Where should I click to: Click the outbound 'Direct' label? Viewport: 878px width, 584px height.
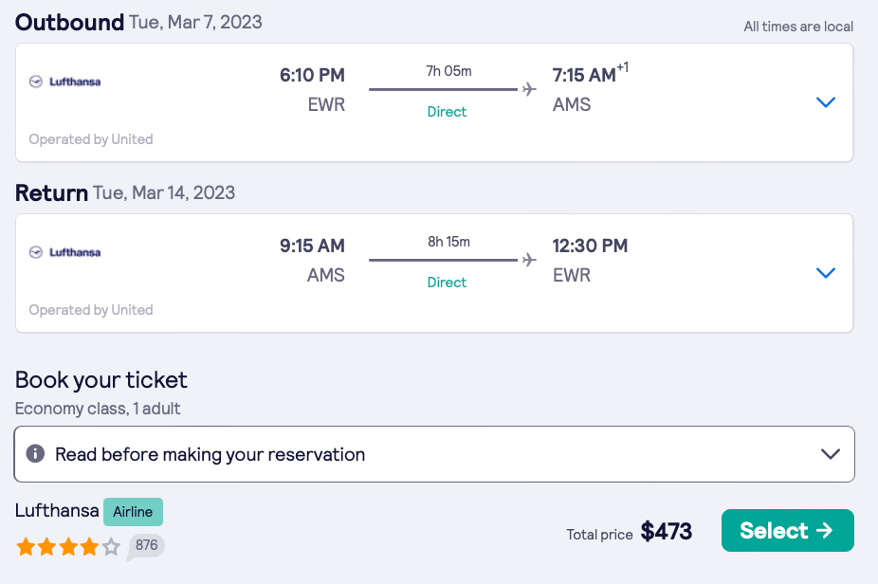tap(447, 112)
